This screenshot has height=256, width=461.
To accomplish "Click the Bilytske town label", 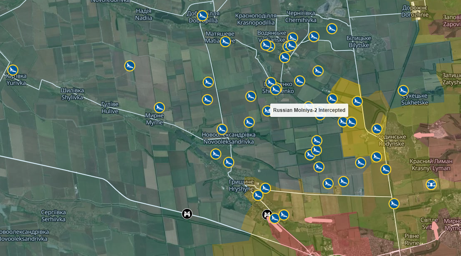I will [x=359, y=42].
